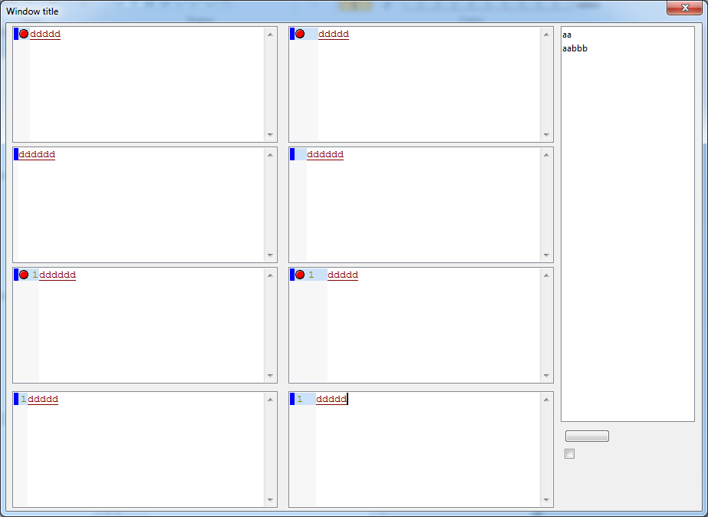Click underlined "dddddd" text in second-row right editor
This screenshot has height=517, width=708.
325,154
